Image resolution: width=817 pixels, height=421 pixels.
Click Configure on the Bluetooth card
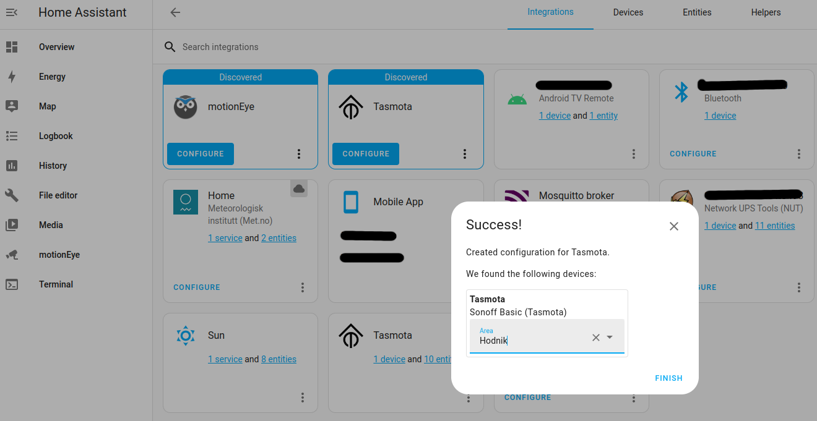[x=693, y=154]
